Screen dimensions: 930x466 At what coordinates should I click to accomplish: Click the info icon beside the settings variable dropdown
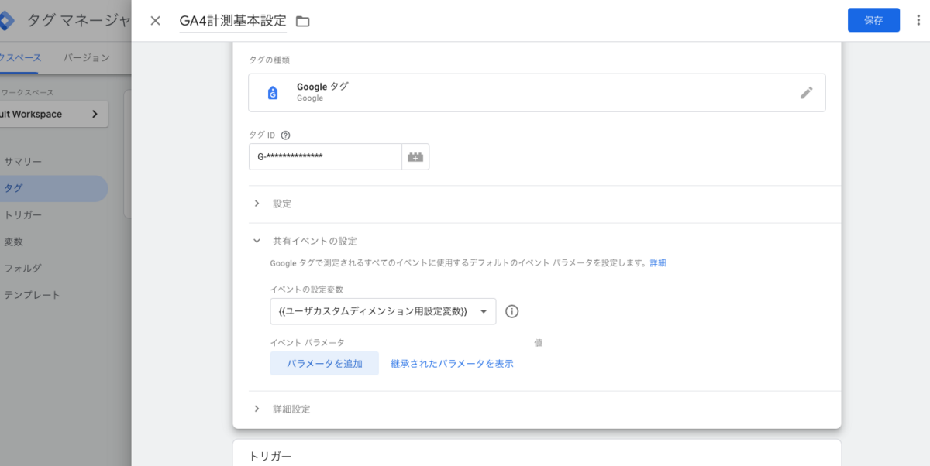pos(511,311)
